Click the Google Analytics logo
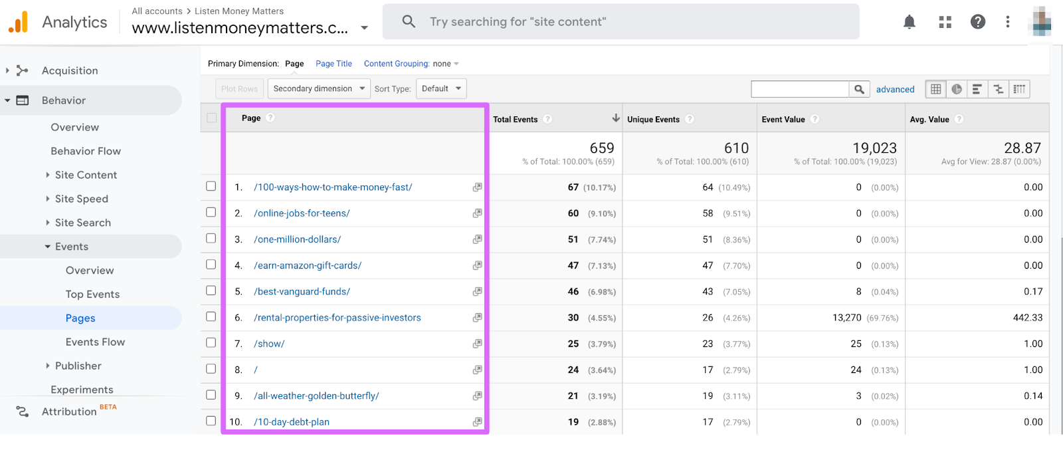The height and width of the screenshot is (450, 1063). pos(19,22)
